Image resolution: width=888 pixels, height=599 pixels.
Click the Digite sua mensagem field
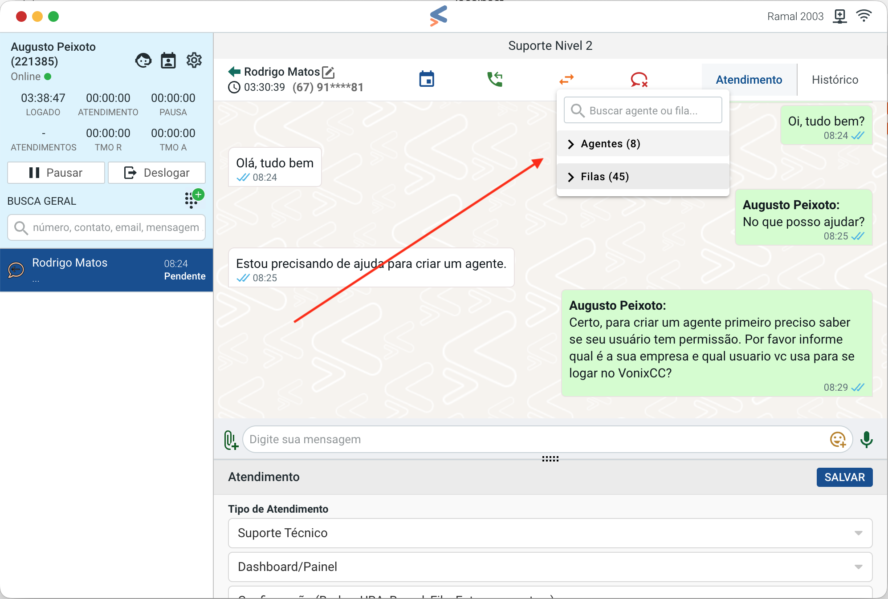[547, 440]
